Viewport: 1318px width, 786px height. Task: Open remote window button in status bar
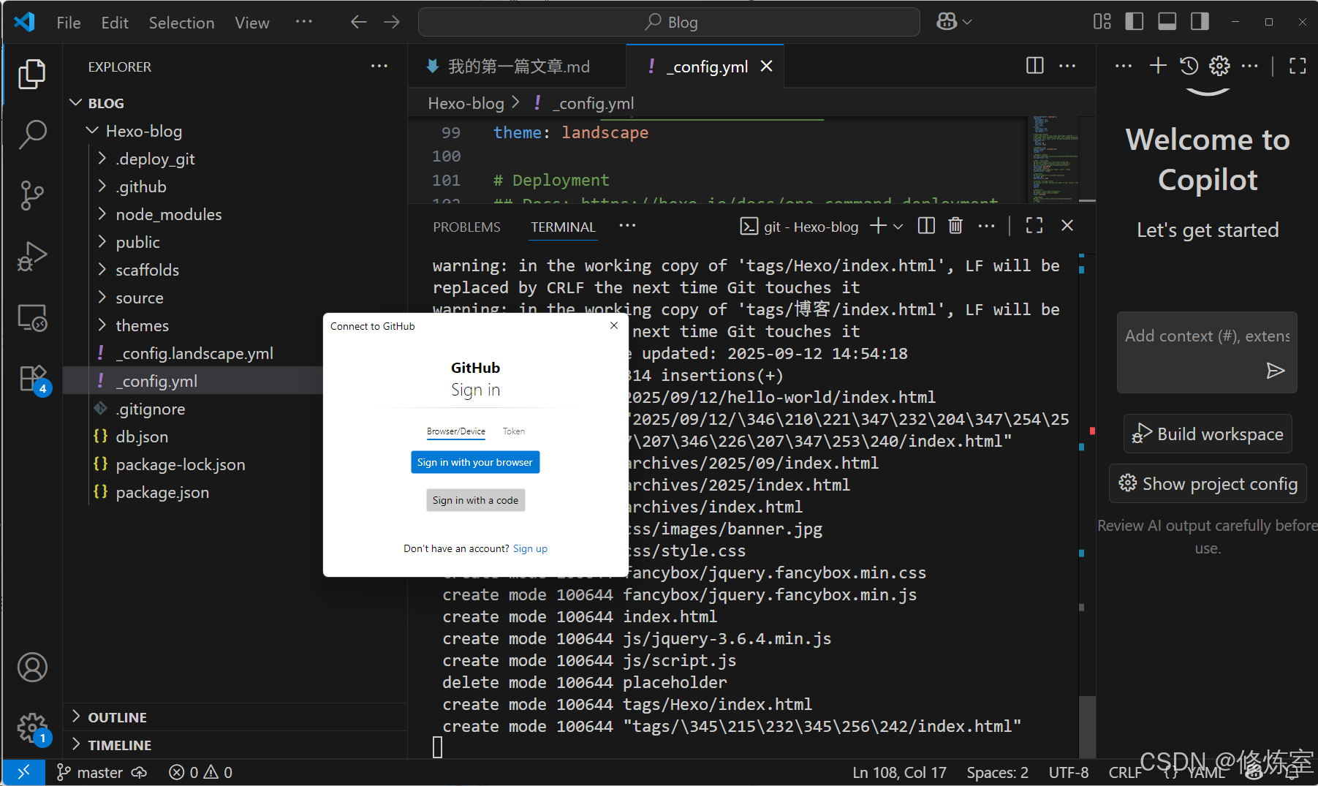click(23, 772)
